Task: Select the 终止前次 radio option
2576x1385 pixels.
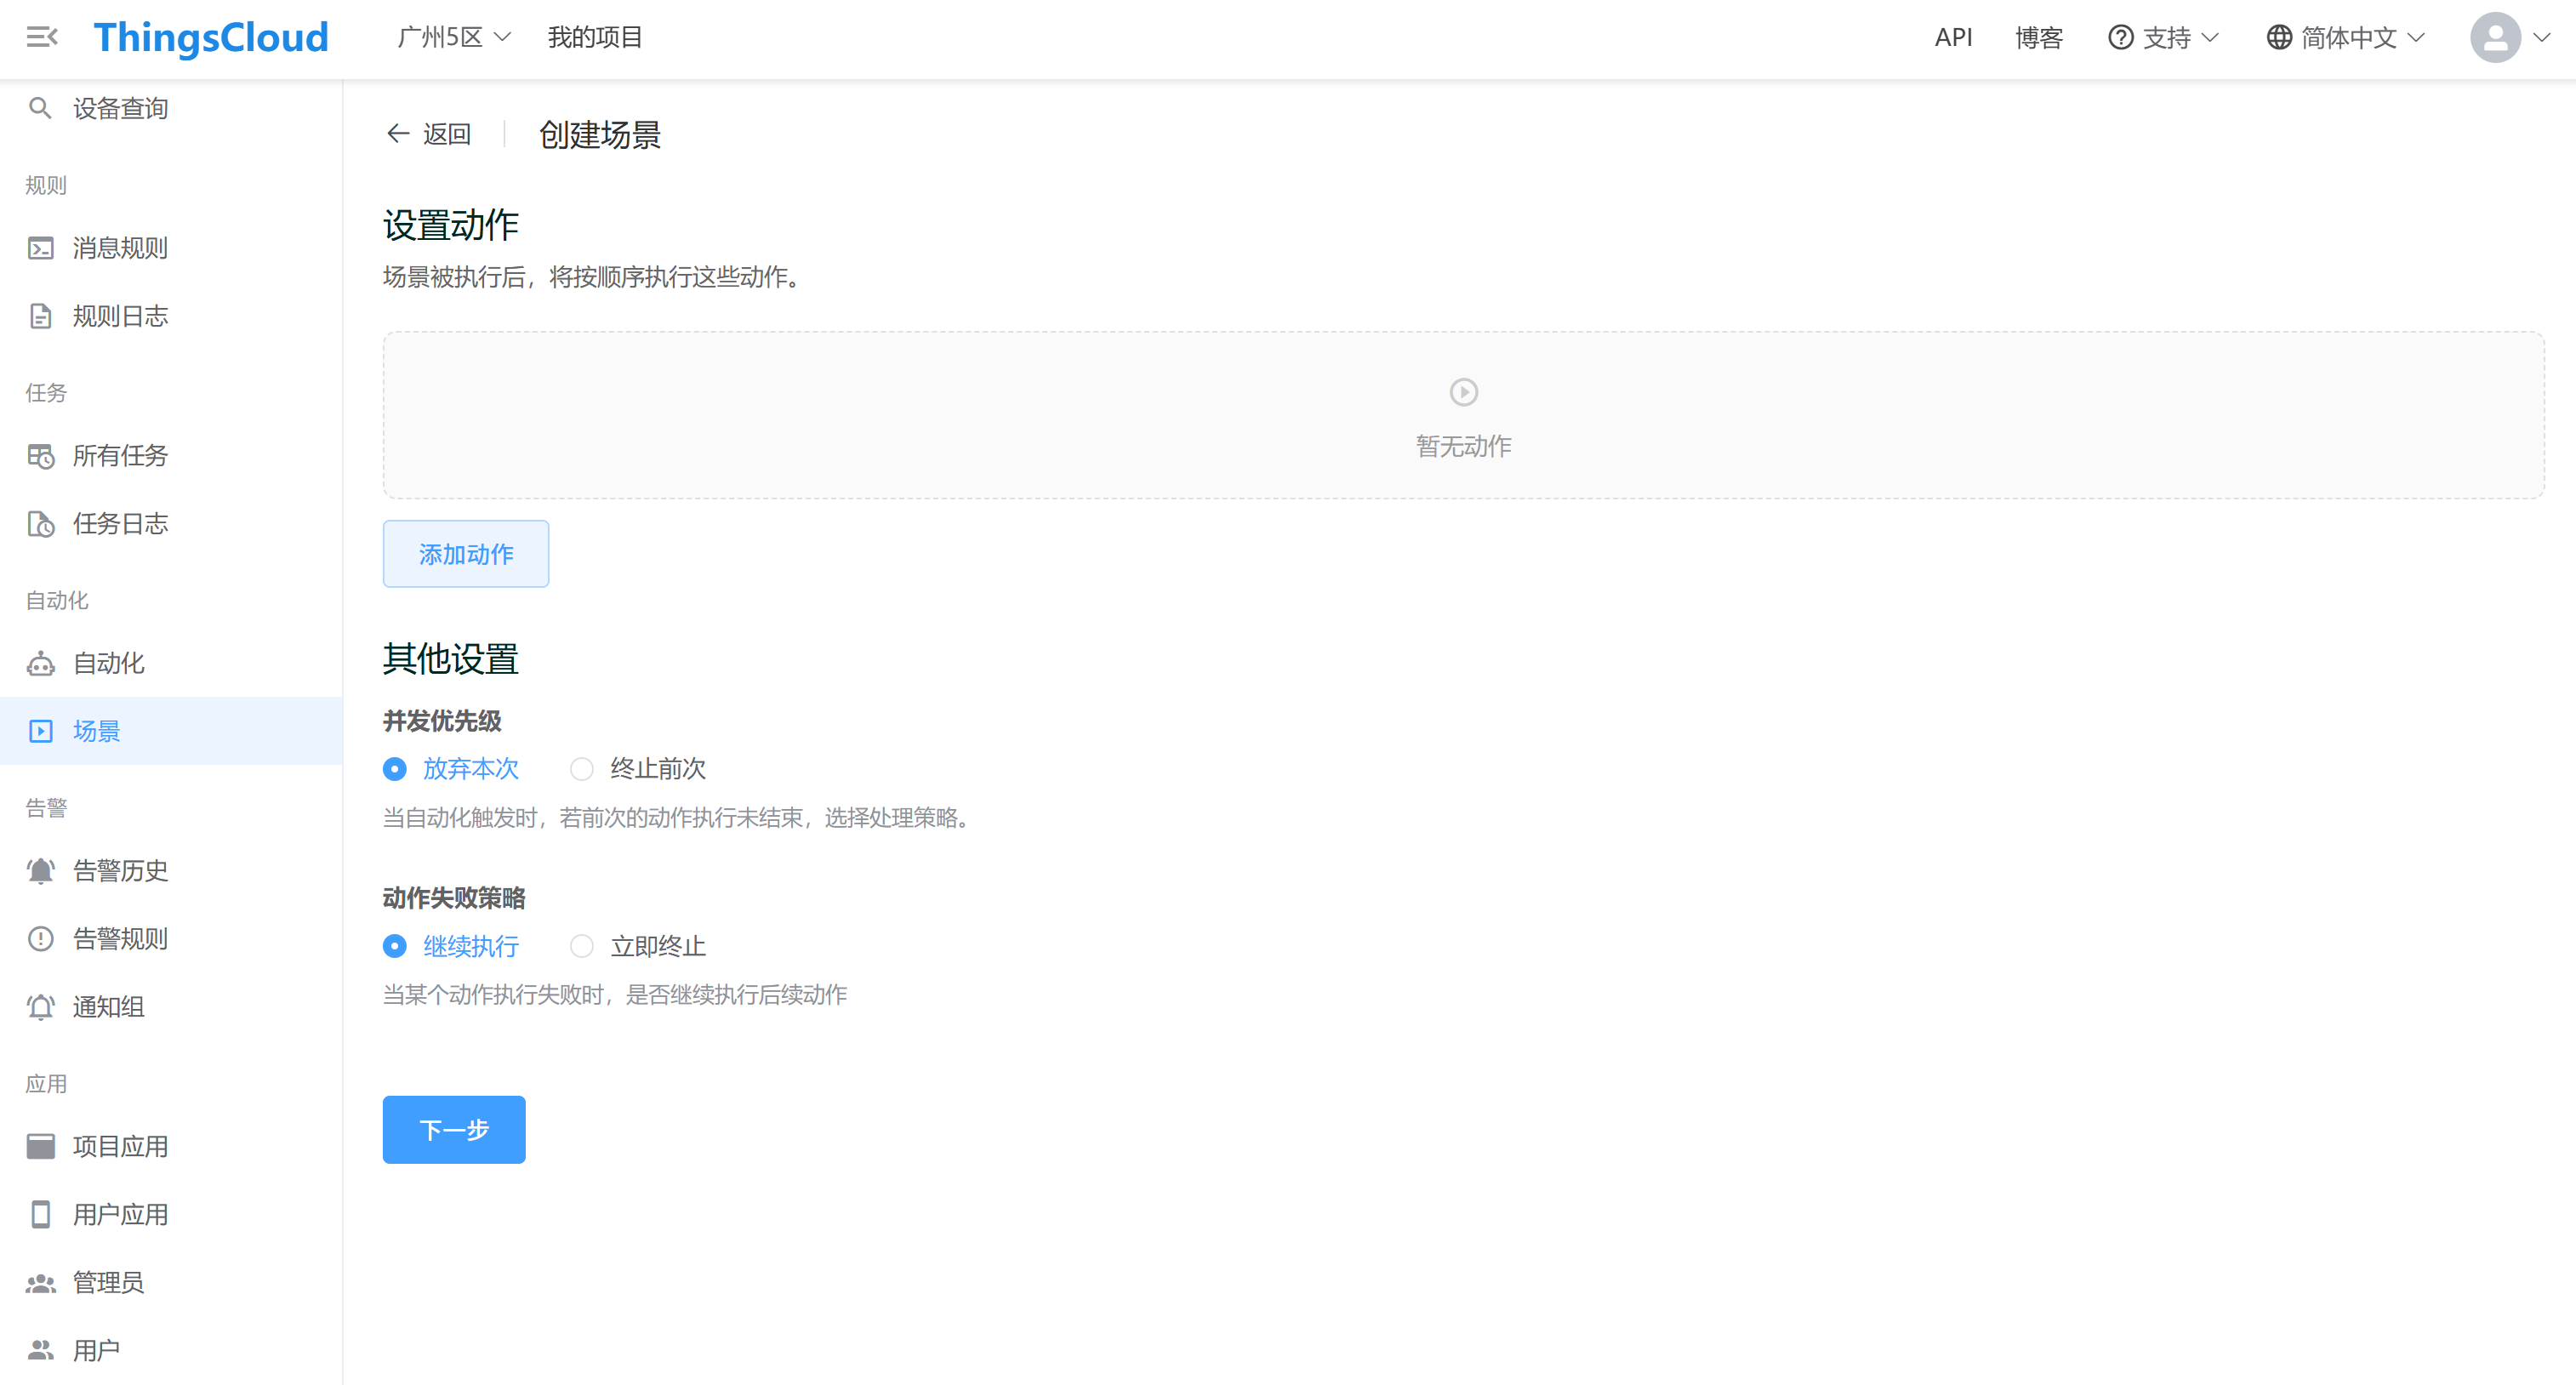Action: pyautogui.click(x=582, y=769)
